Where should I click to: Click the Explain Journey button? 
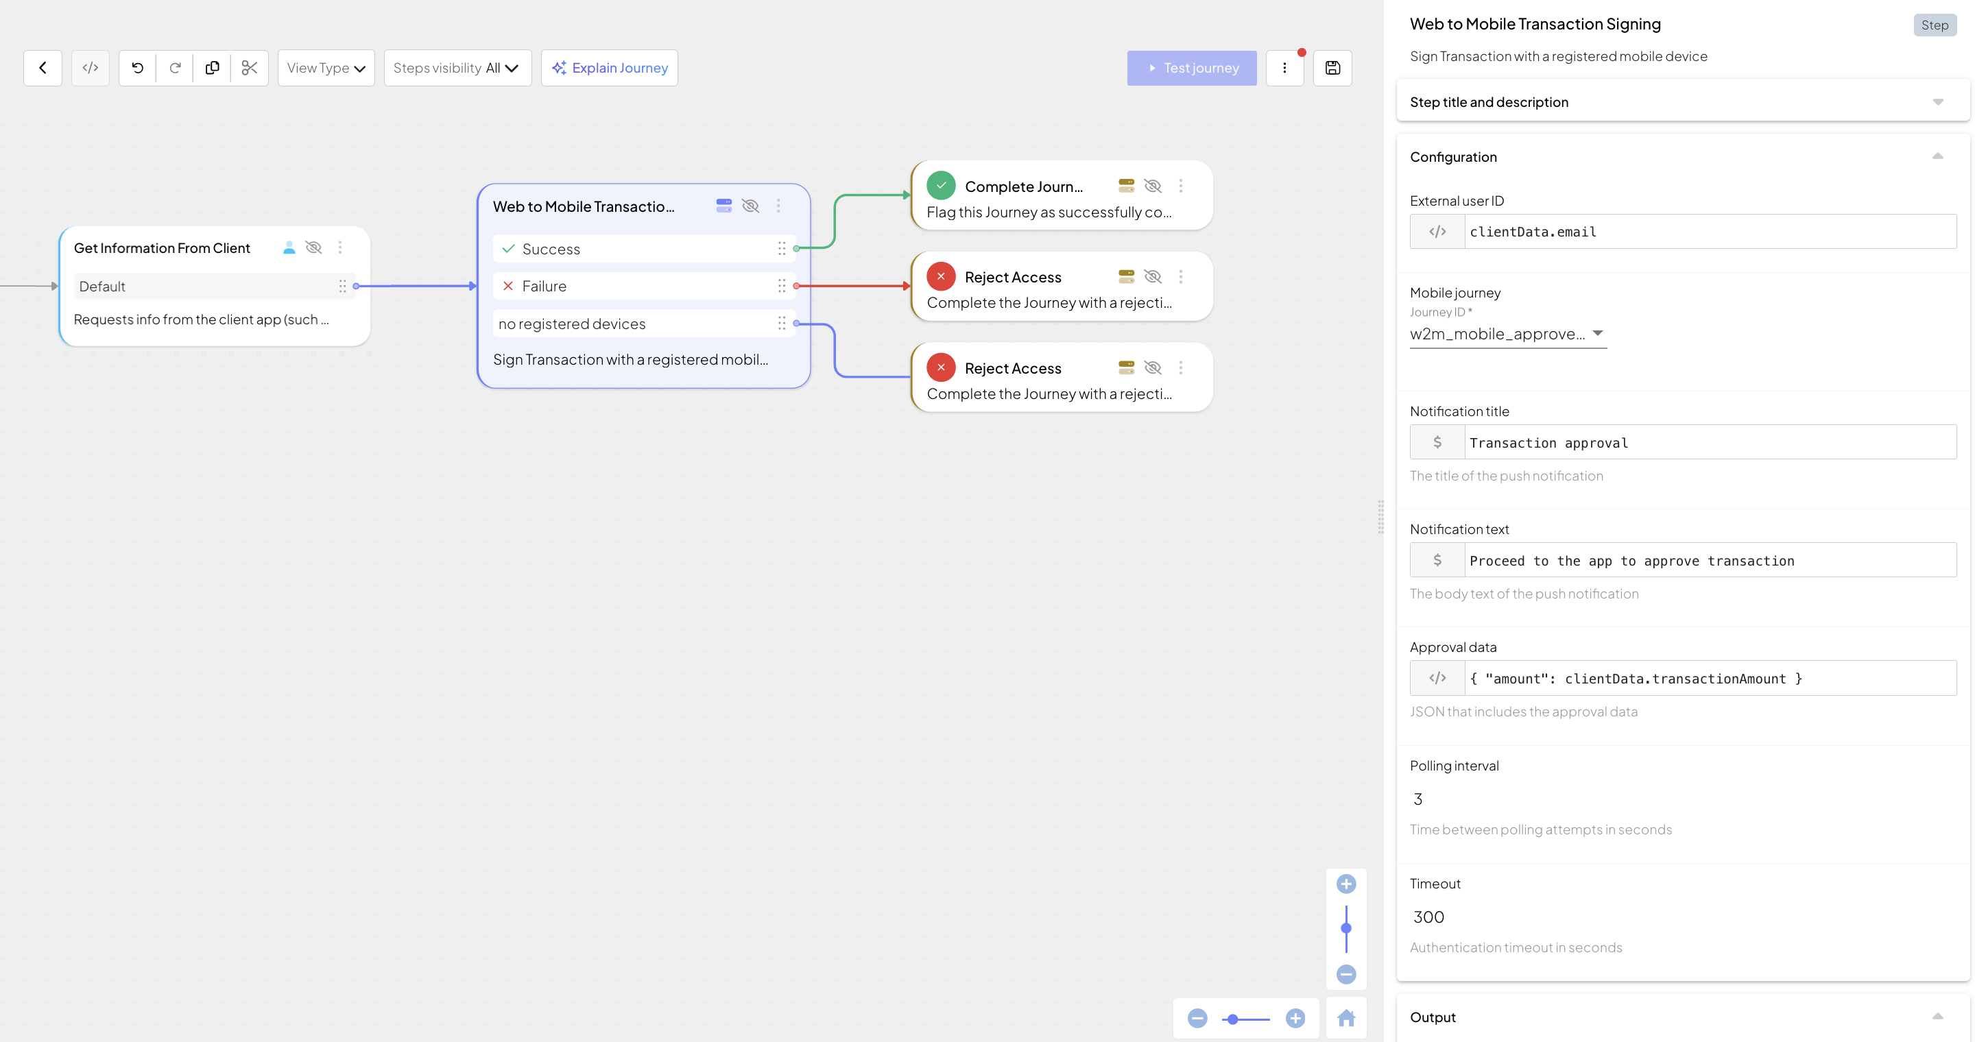click(610, 67)
